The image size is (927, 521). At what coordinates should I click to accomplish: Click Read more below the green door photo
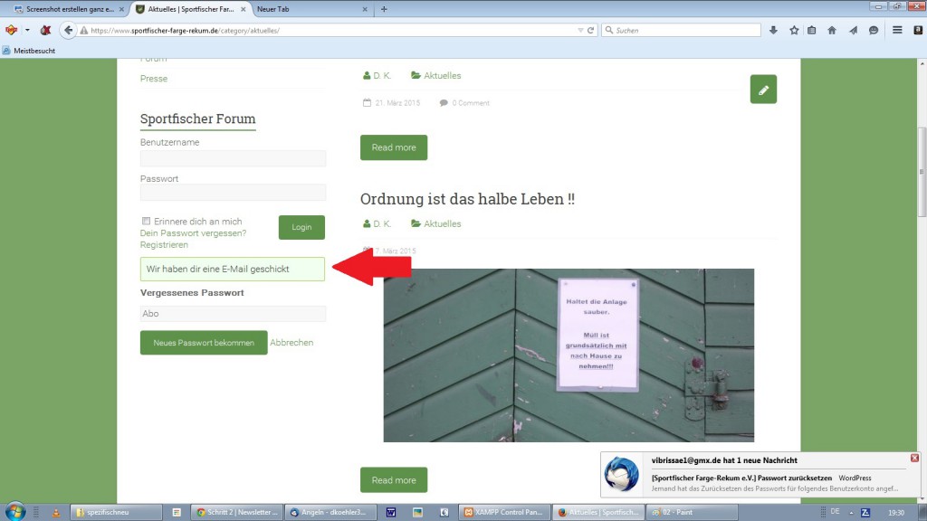pos(394,480)
